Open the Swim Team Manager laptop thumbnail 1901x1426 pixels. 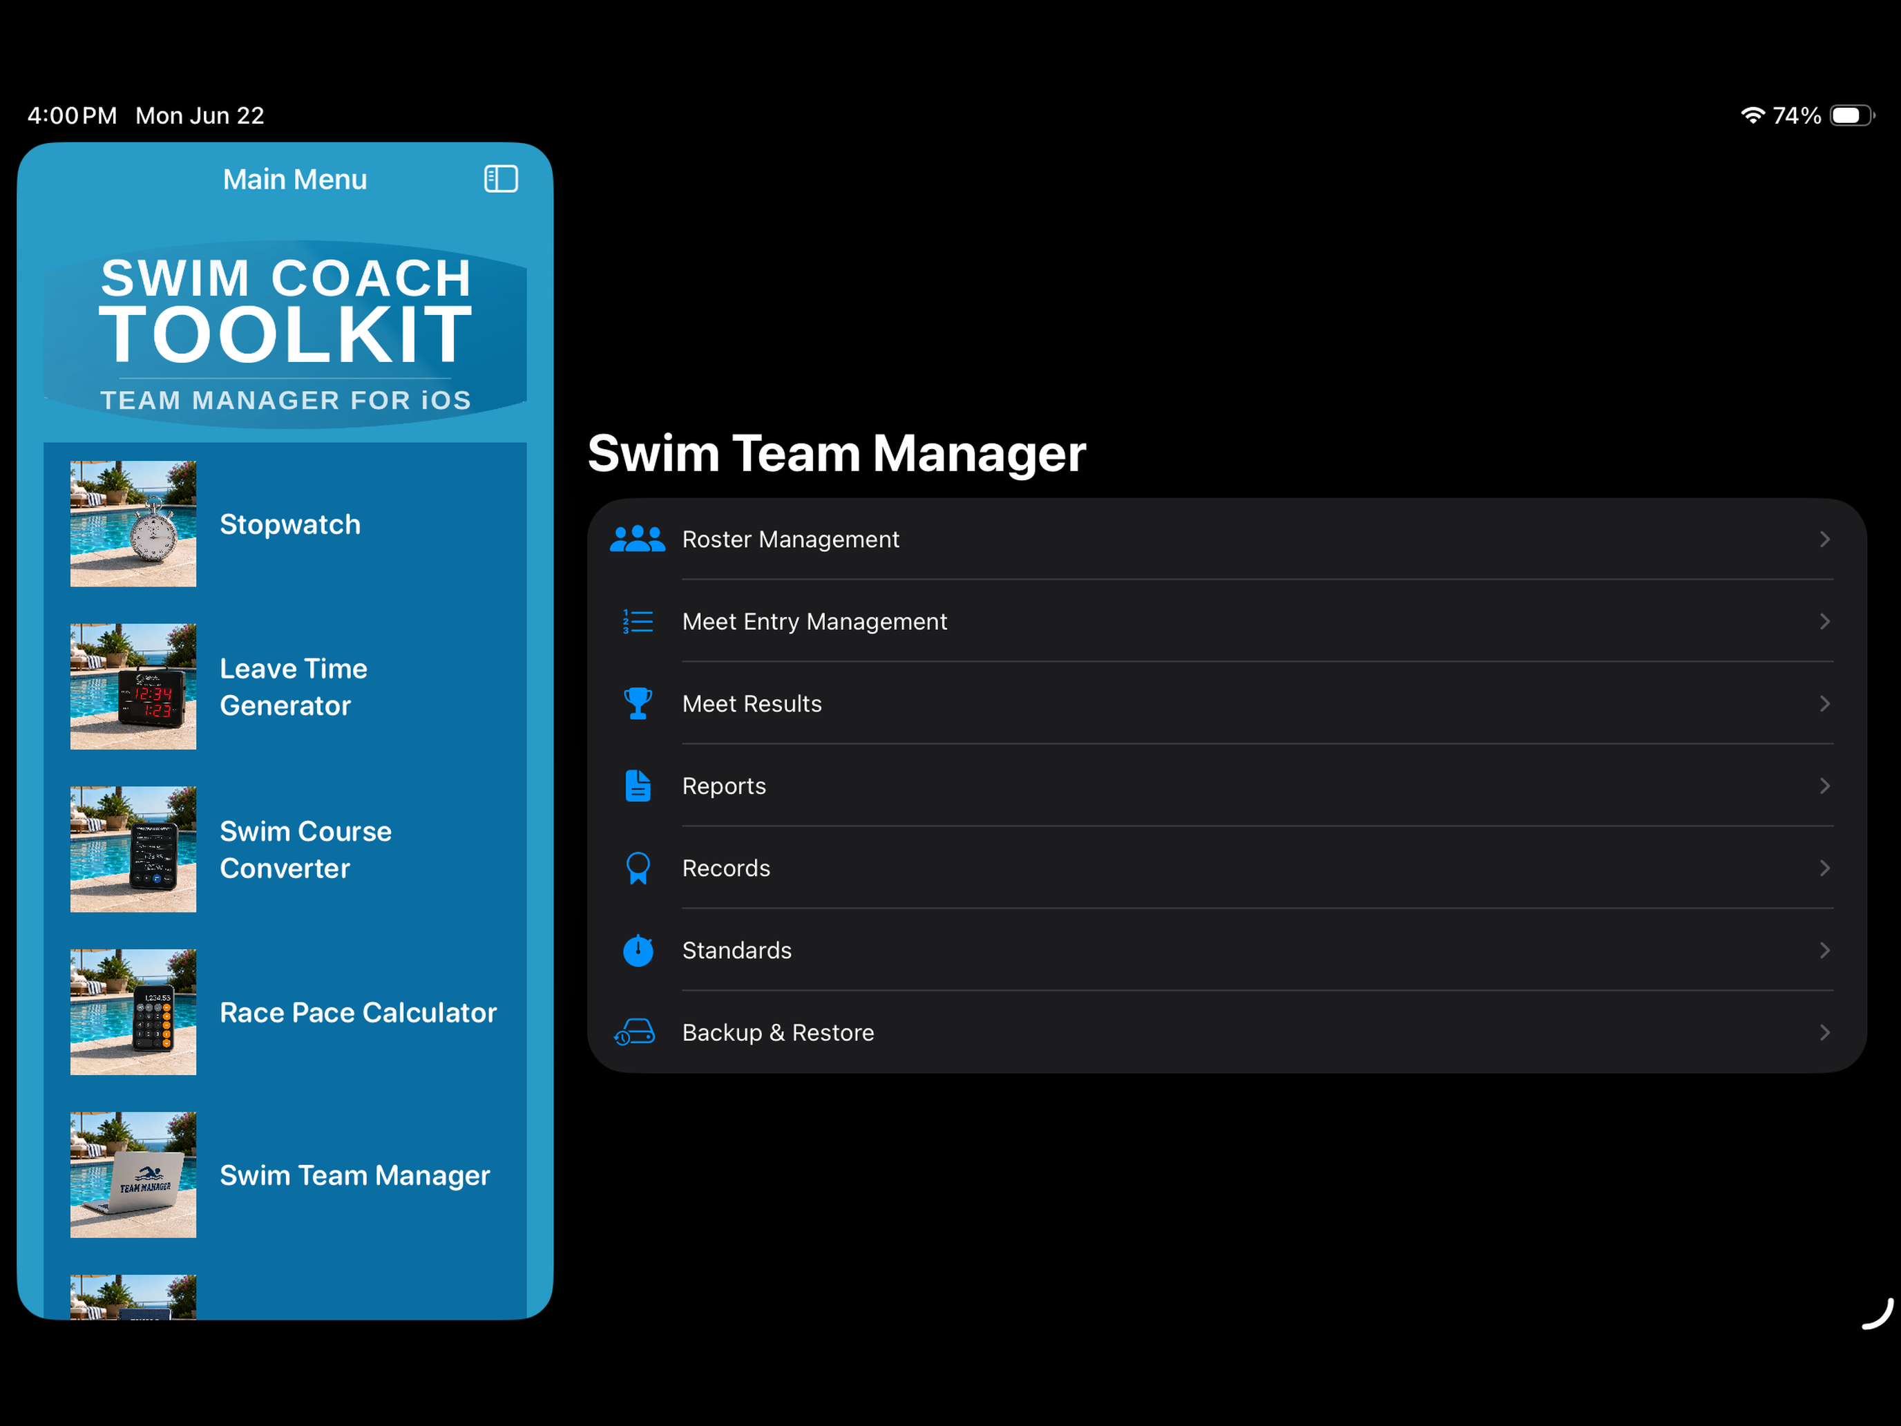pos(133,1175)
